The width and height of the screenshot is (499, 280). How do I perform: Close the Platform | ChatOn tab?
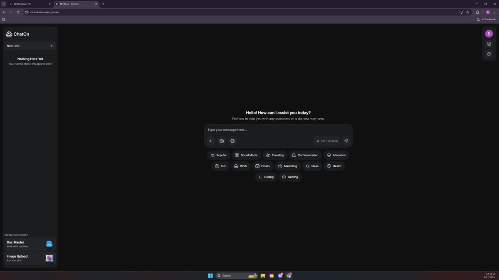point(96,4)
